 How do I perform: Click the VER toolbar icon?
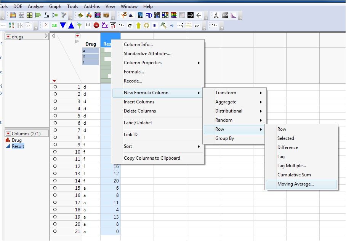click(x=197, y=25)
